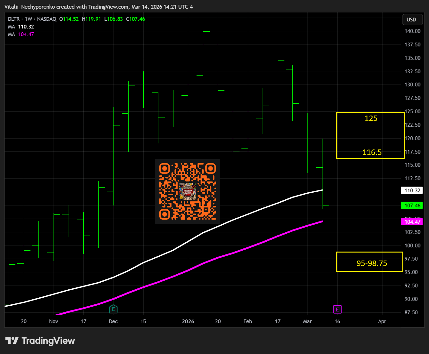Click the 137.50 price axis label

(413, 44)
